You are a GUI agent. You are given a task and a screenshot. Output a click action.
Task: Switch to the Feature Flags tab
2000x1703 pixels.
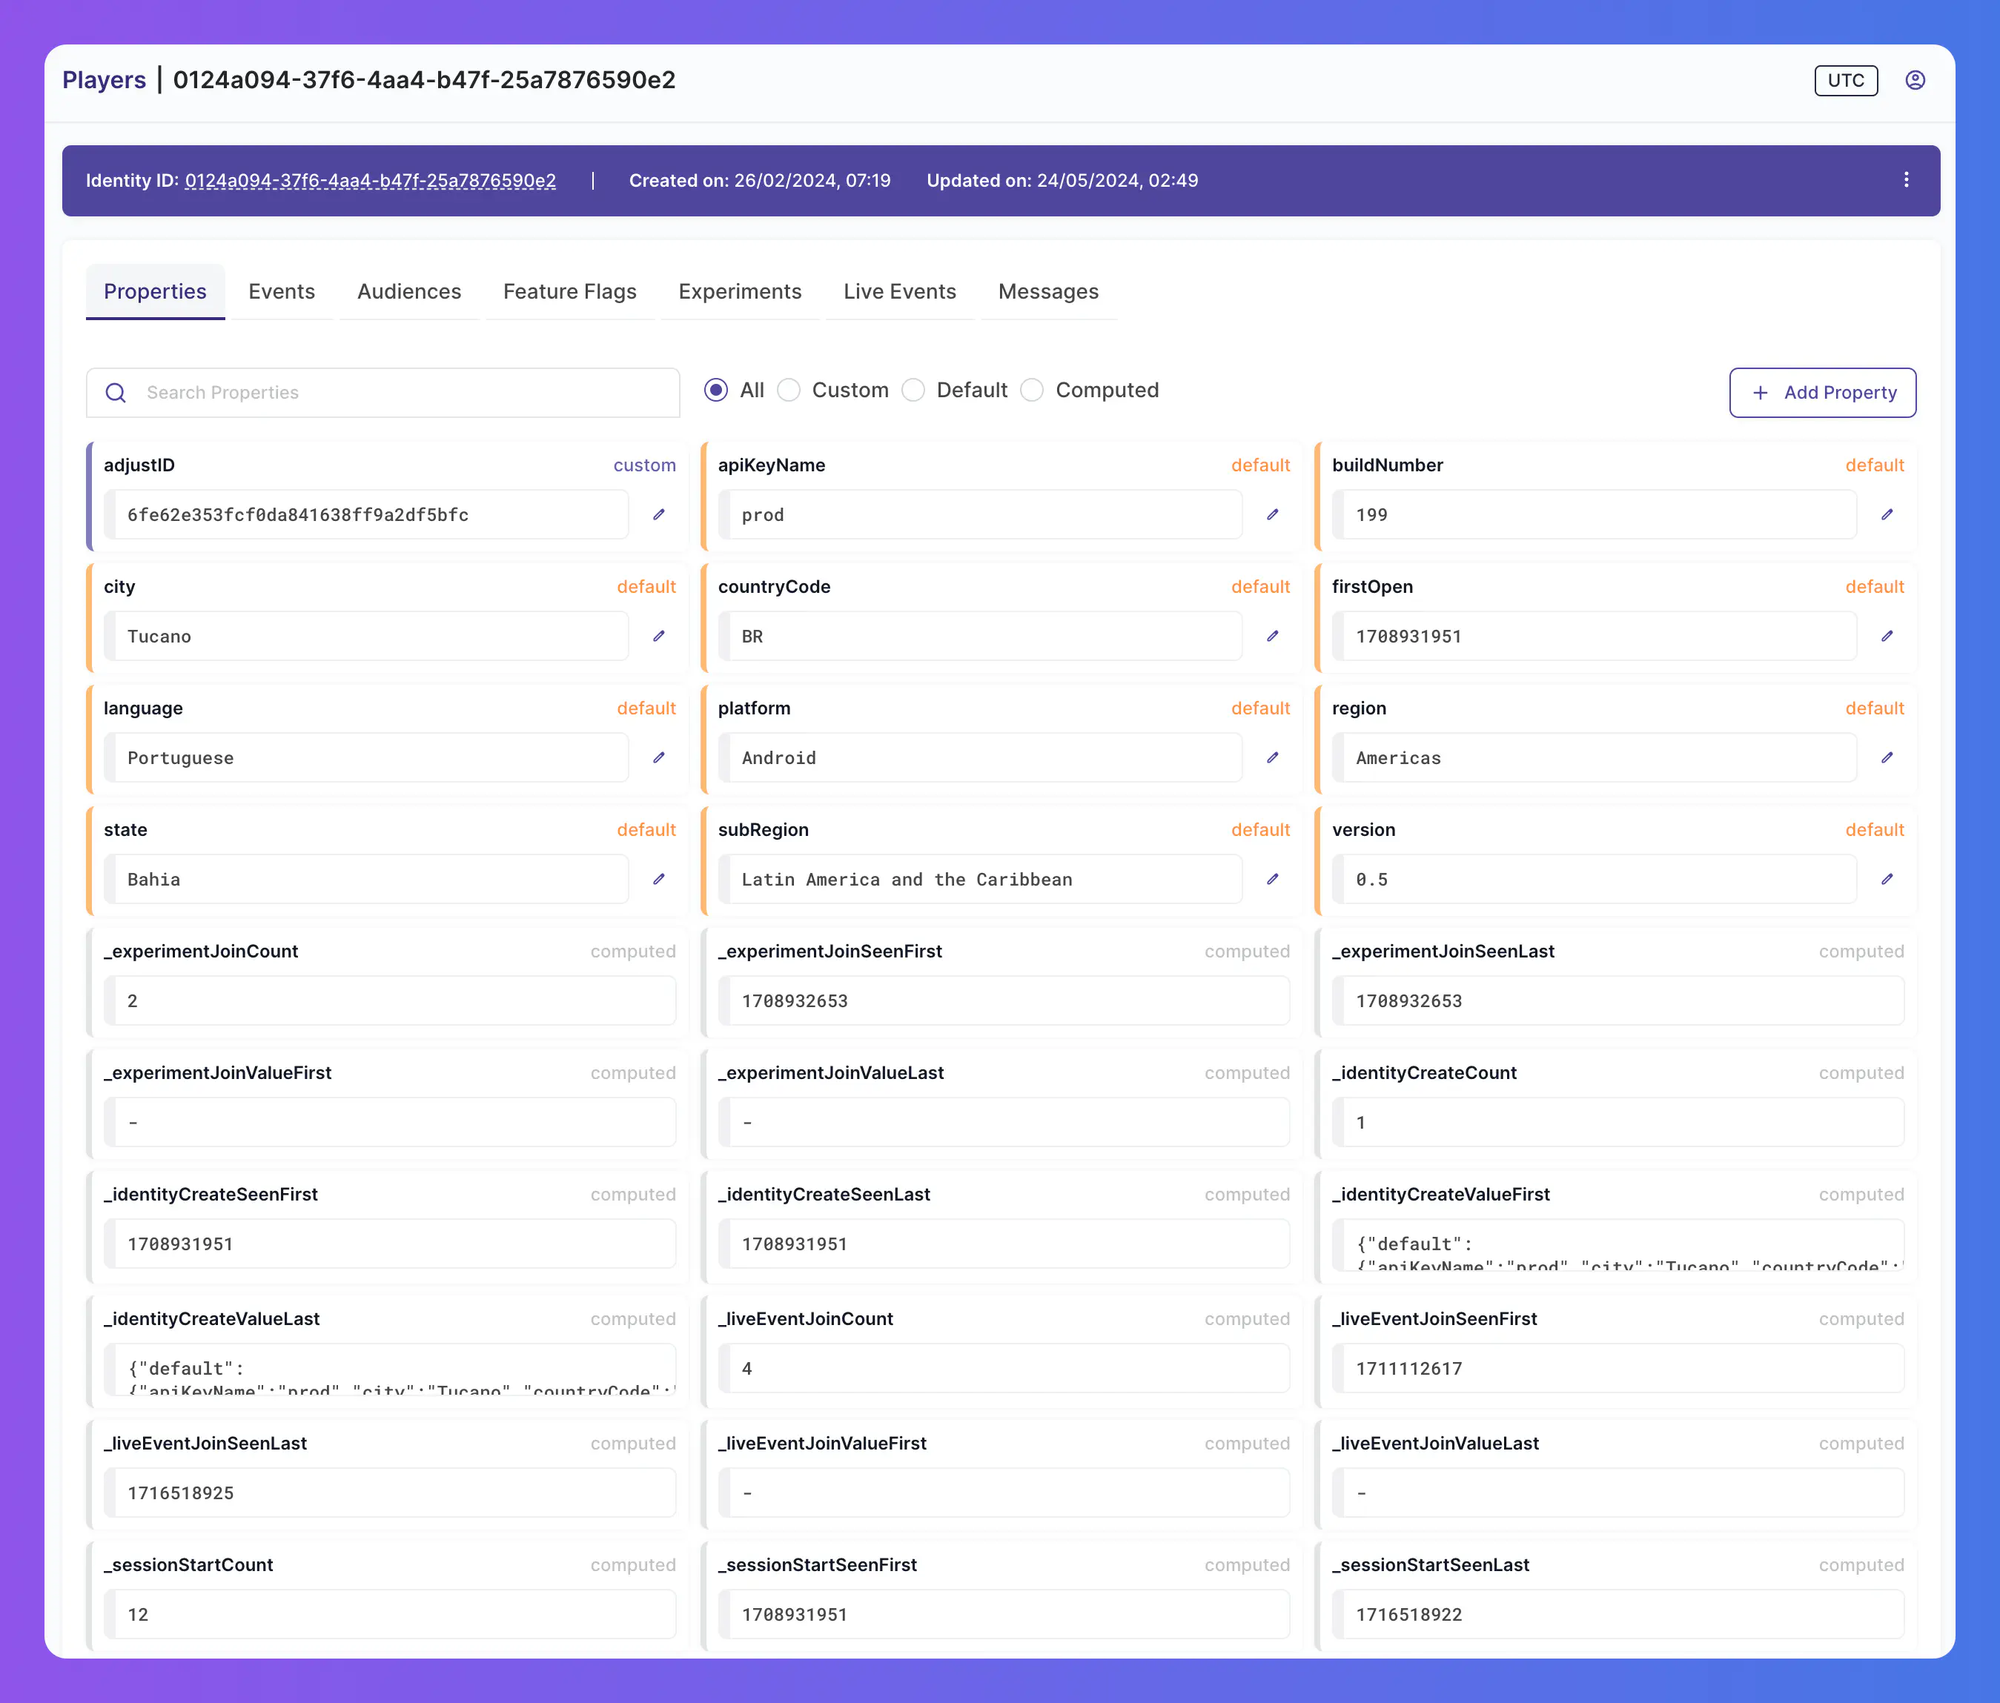click(569, 291)
